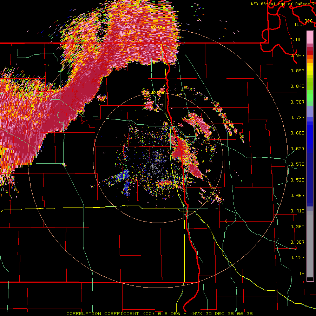The height and width of the screenshot is (316, 316).
Task: Click the TH label near the legend bottom
Action: point(302,274)
